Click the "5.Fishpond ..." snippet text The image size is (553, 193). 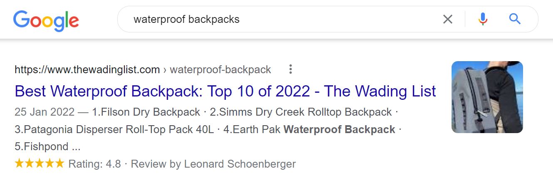tap(47, 146)
